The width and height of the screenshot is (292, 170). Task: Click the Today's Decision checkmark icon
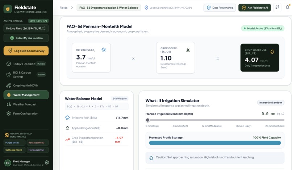(x=9, y=64)
